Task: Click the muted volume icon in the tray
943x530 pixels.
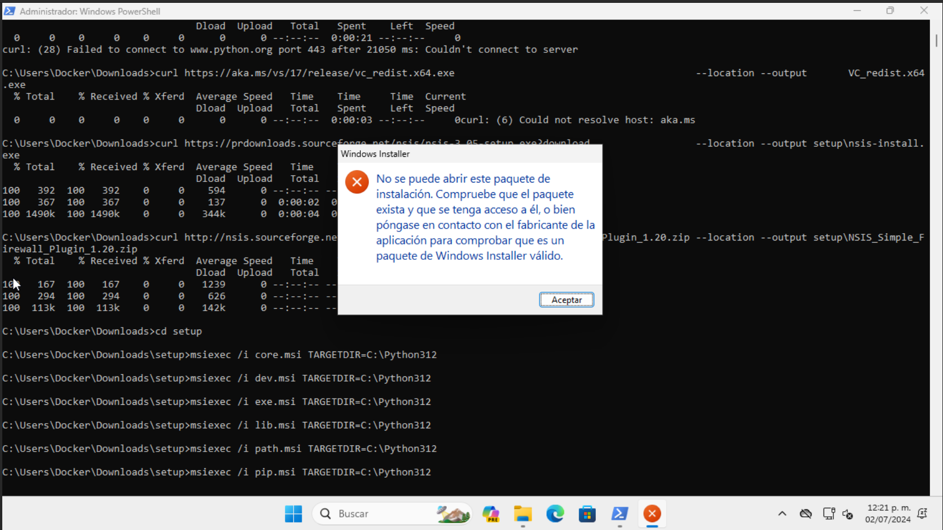Action: coord(847,514)
